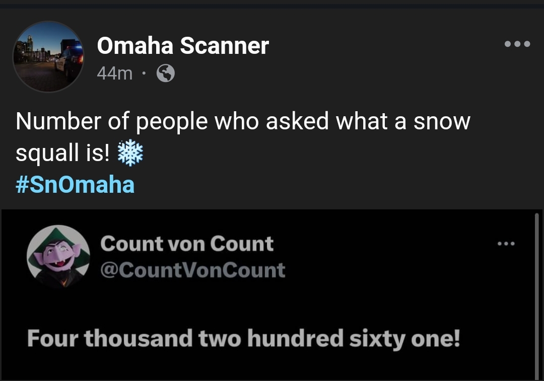This screenshot has width=544, height=381.
Task: Click the 'squall is!' caption text
Action: coord(62,154)
